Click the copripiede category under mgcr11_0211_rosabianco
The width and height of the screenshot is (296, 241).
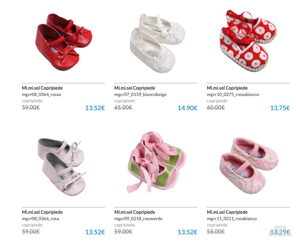(x=217, y=225)
